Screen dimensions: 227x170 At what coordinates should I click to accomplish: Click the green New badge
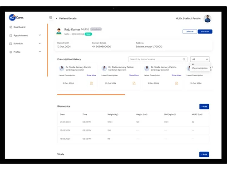89,34
